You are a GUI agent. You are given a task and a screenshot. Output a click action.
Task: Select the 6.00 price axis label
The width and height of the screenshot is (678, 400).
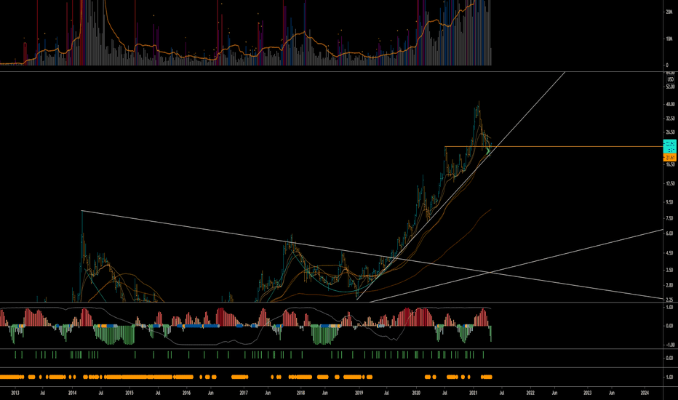pyautogui.click(x=670, y=233)
